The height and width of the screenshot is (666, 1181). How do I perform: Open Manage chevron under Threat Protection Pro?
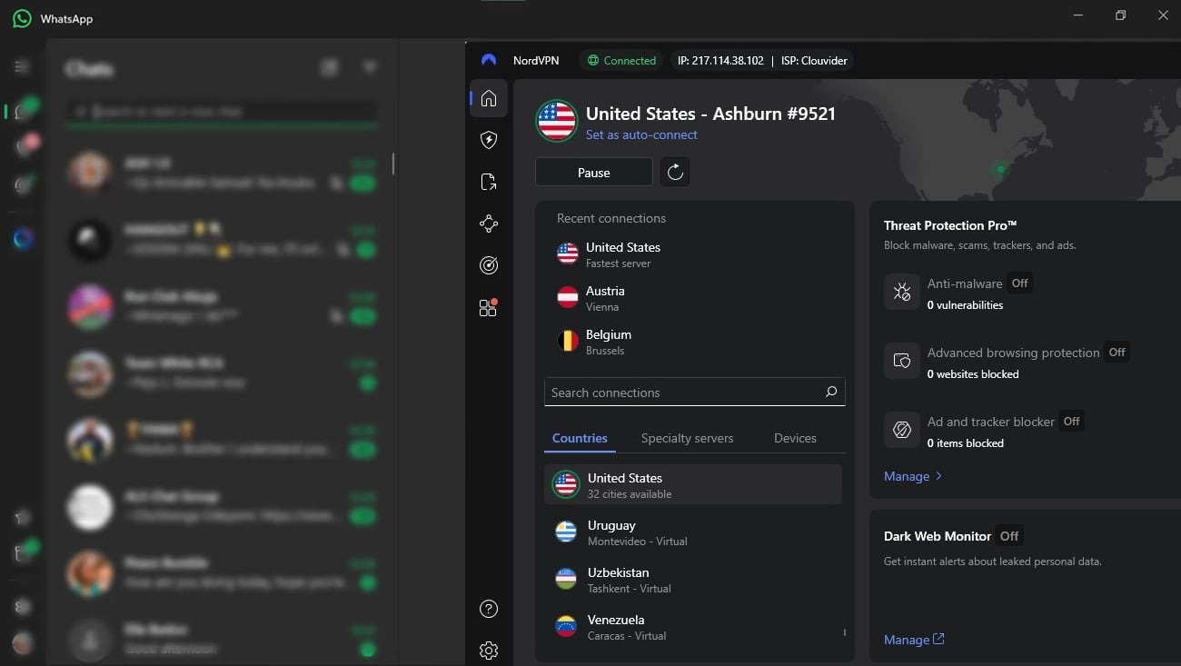pos(911,475)
